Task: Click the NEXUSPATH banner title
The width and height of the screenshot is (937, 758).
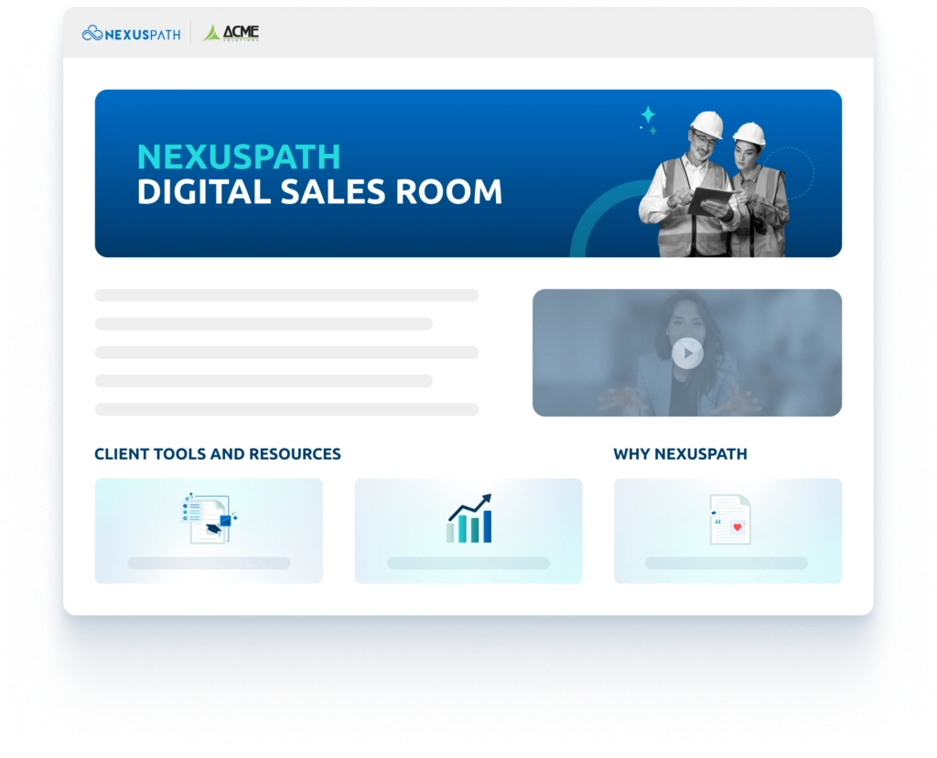Action: [x=239, y=157]
